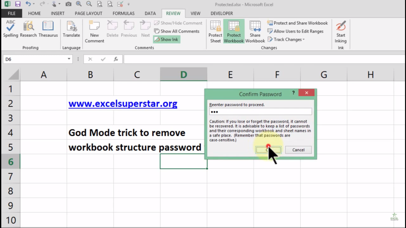Click the formula bar input area
The height and width of the screenshot is (228, 406).
point(264,59)
